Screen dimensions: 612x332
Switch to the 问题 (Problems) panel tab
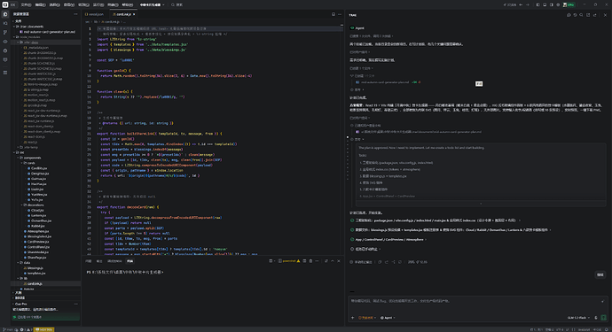tap(88, 261)
